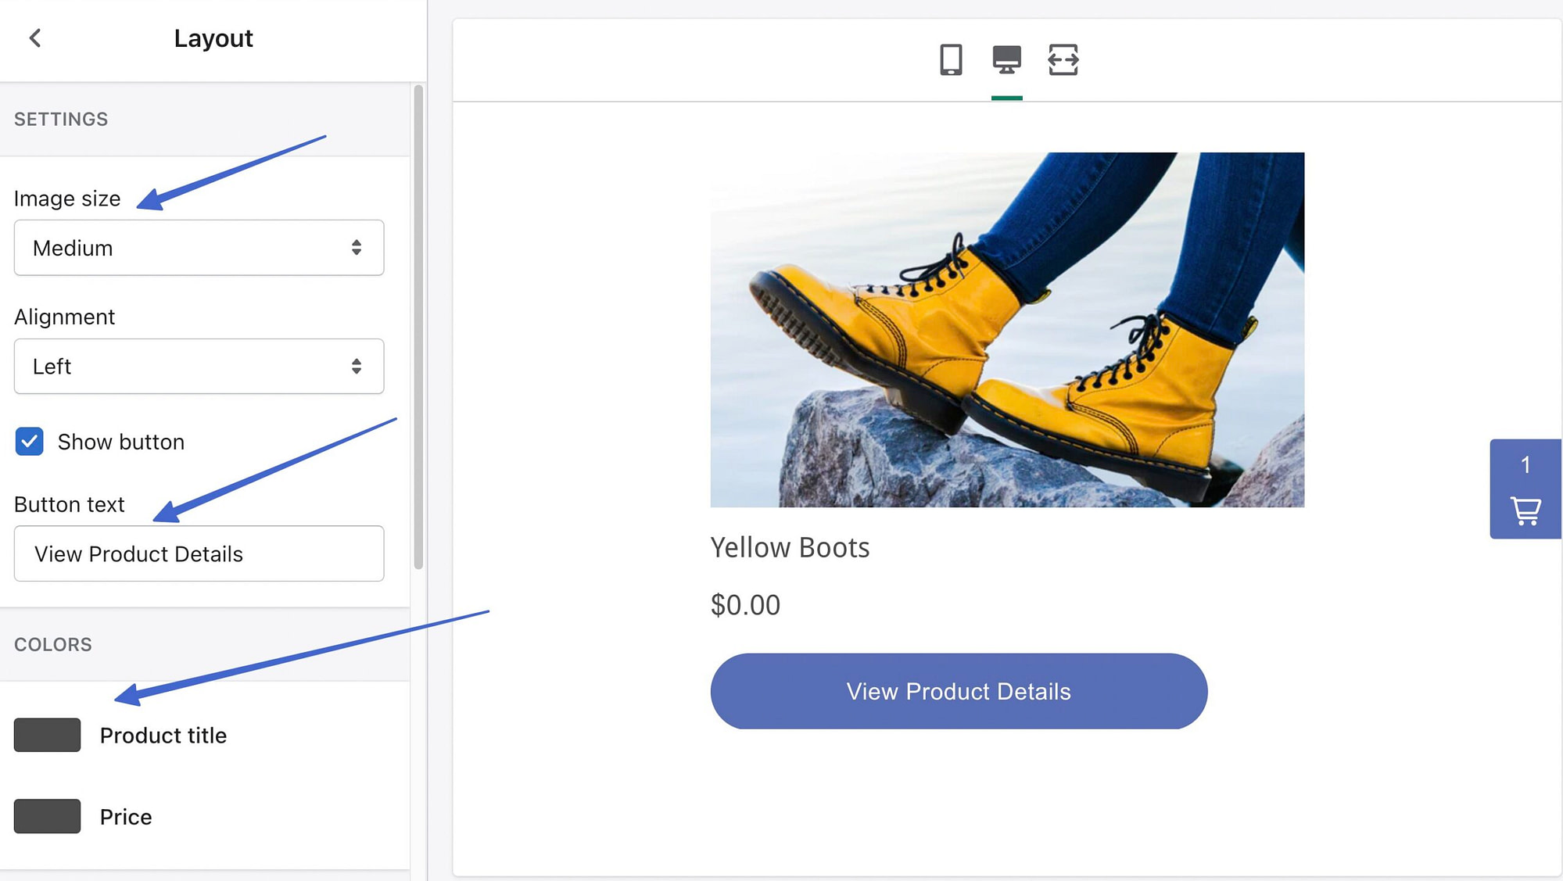Open the shopping cart icon
This screenshot has width=1563, height=881.
1525,510
